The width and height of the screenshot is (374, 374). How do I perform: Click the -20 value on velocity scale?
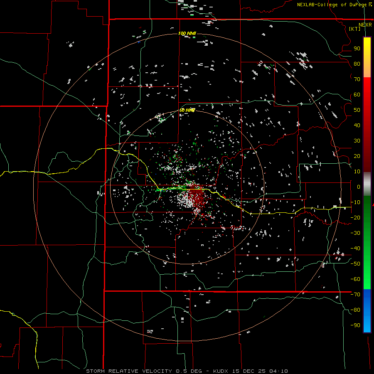pos(355,217)
